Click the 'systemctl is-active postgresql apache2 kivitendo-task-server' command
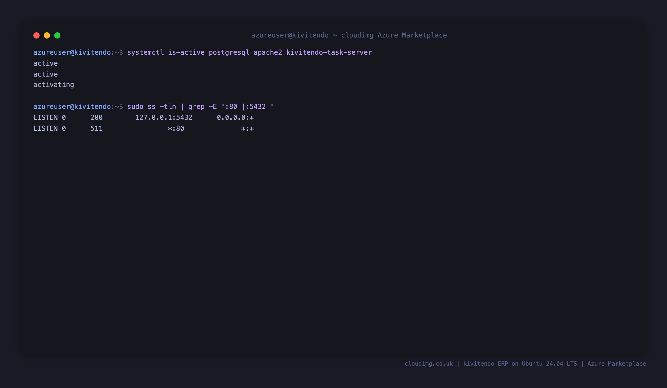Screen dimensions: 667x388 click(249, 52)
